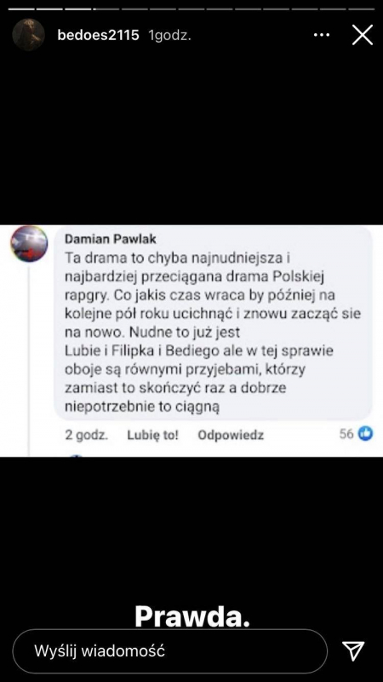
Task: Tap the last grey story progress segment
Action: click(361, 9)
